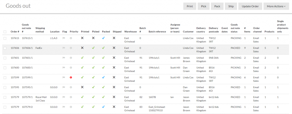Click the flag icon for order 107599

[x=64, y=78]
